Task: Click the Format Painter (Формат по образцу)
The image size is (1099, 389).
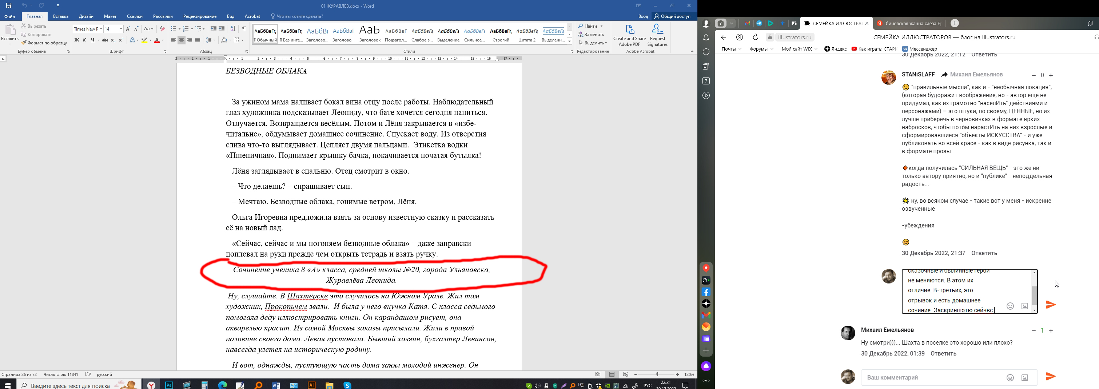Action: (x=44, y=43)
